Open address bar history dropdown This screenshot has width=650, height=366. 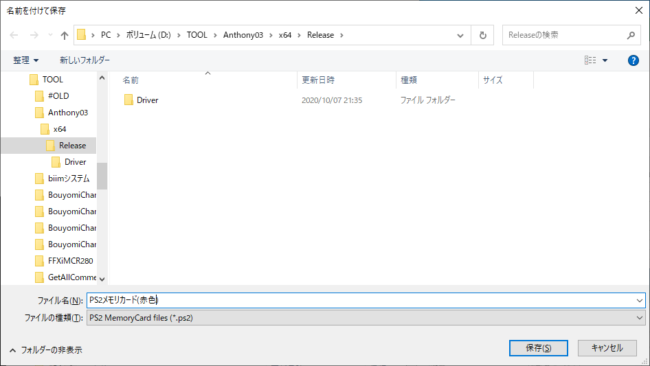point(460,35)
